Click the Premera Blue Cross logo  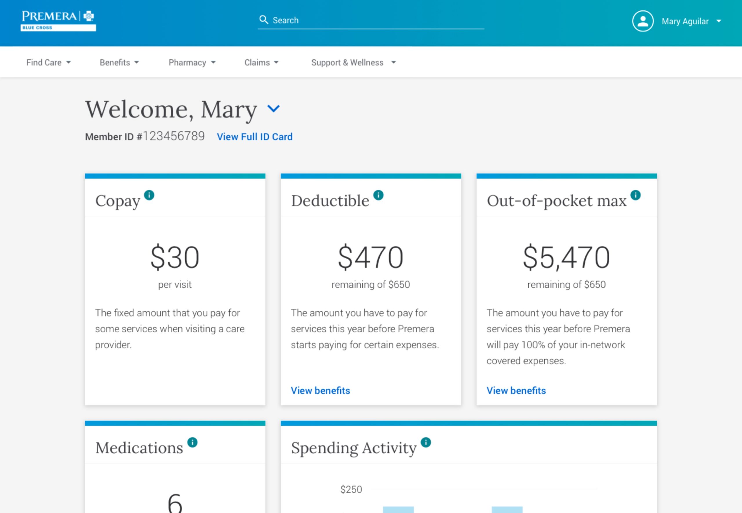point(58,21)
